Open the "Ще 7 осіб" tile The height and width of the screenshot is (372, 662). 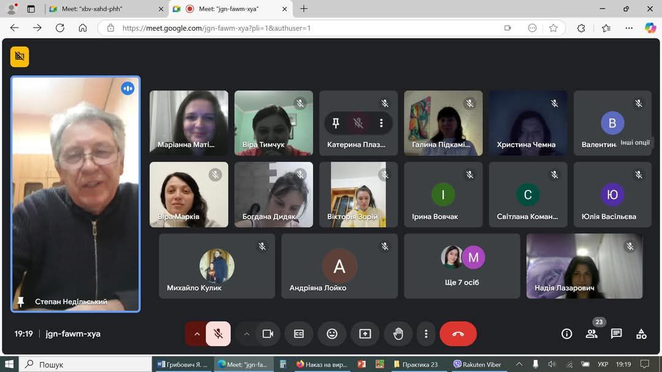[462, 266]
